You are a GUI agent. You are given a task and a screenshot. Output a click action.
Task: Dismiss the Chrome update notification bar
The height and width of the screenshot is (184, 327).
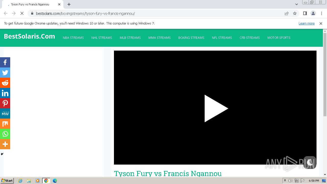tap(321, 23)
